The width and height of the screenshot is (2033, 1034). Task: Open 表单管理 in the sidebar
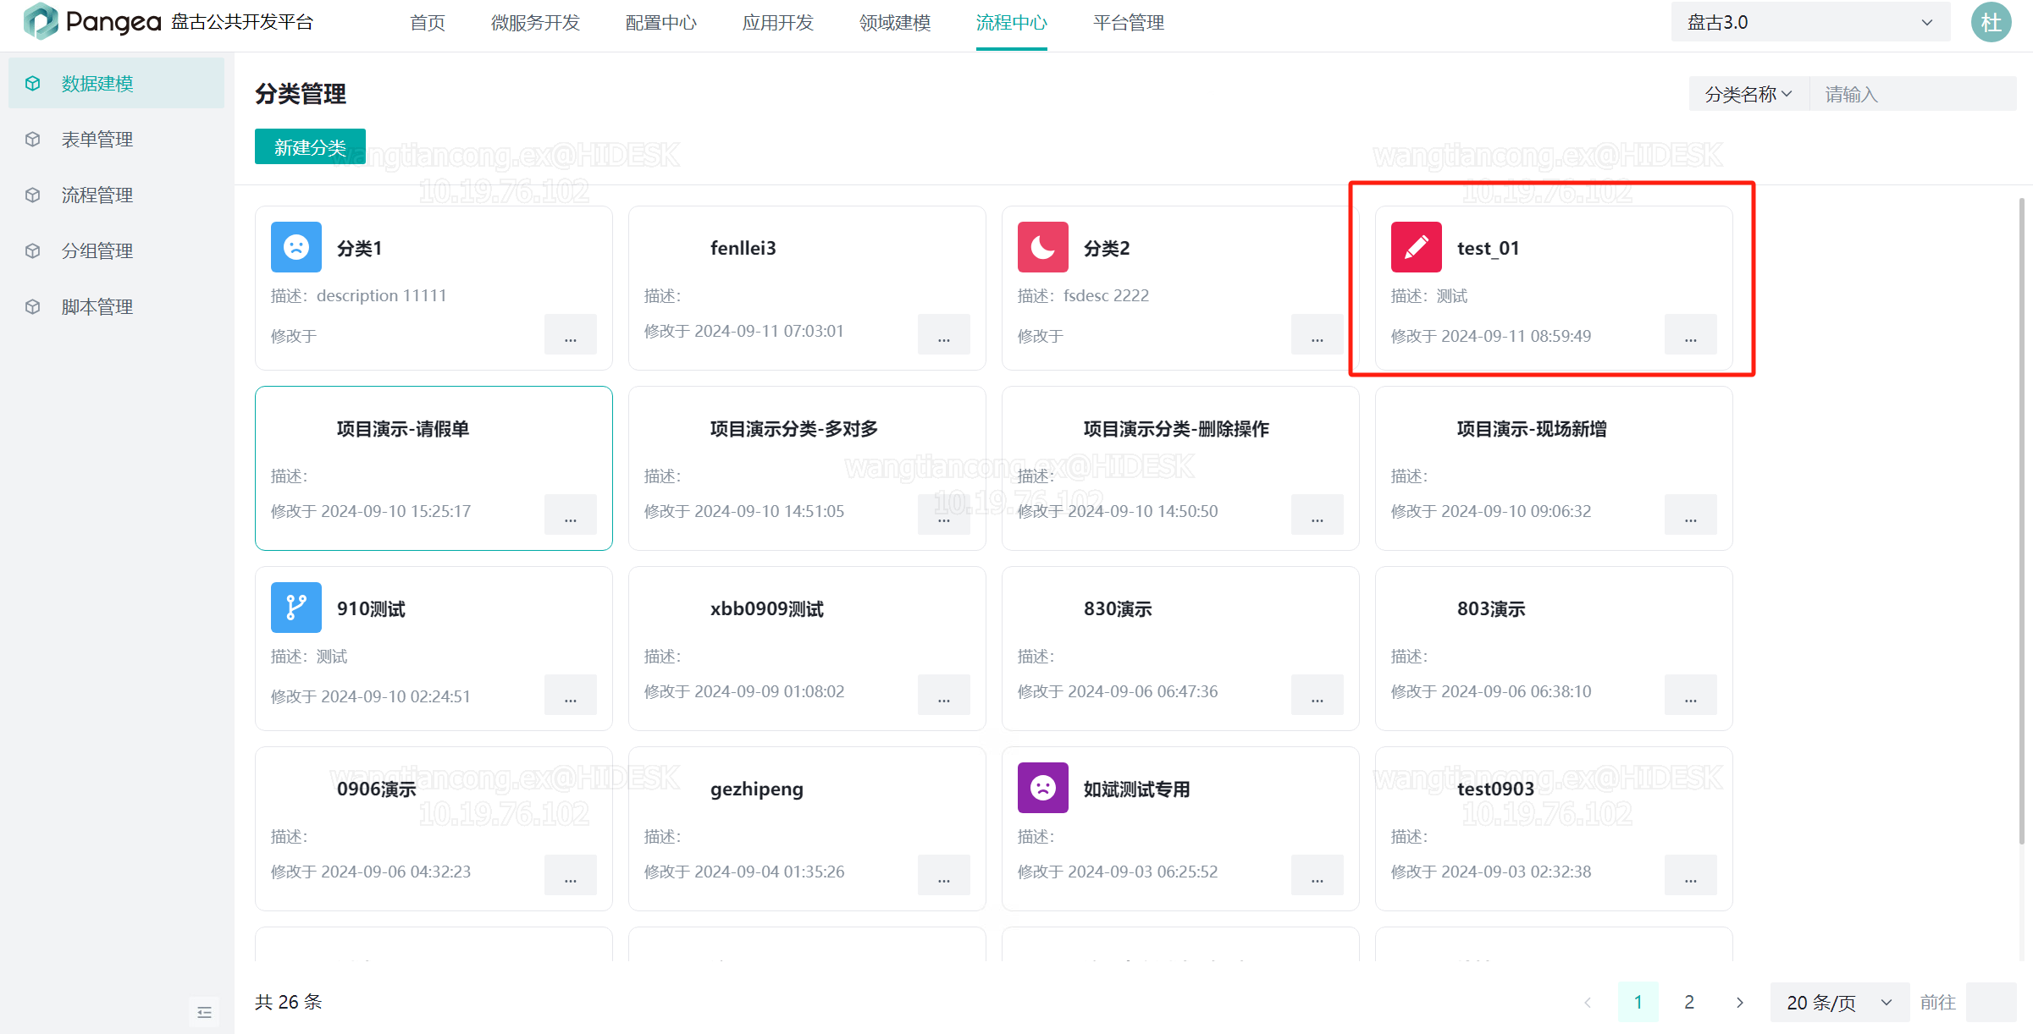[116, 139]
